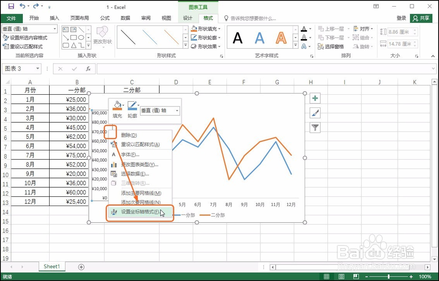439x281 pixels.
Task: Click the 形状轮廓 (Shape Outline) icon
Action: pyautogui.click(x=195, y=36)
